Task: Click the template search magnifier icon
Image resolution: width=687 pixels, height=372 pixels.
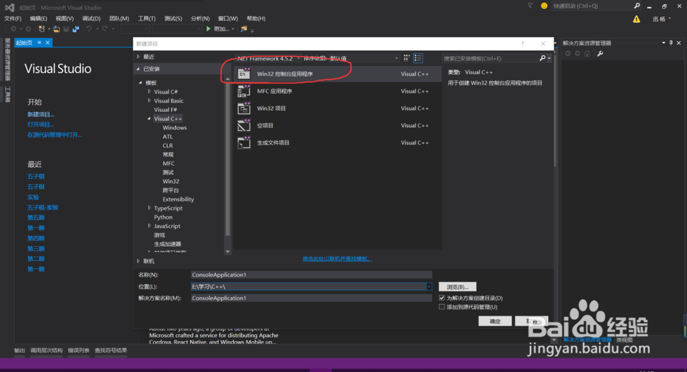Action: (543, 58)
